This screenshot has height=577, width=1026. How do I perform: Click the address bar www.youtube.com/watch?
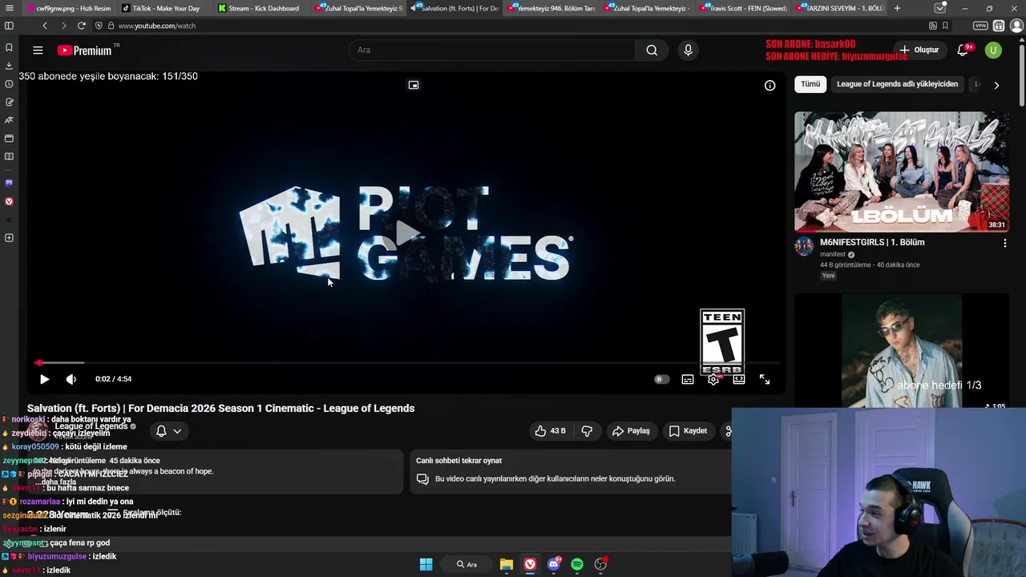(x=157, y=26)
